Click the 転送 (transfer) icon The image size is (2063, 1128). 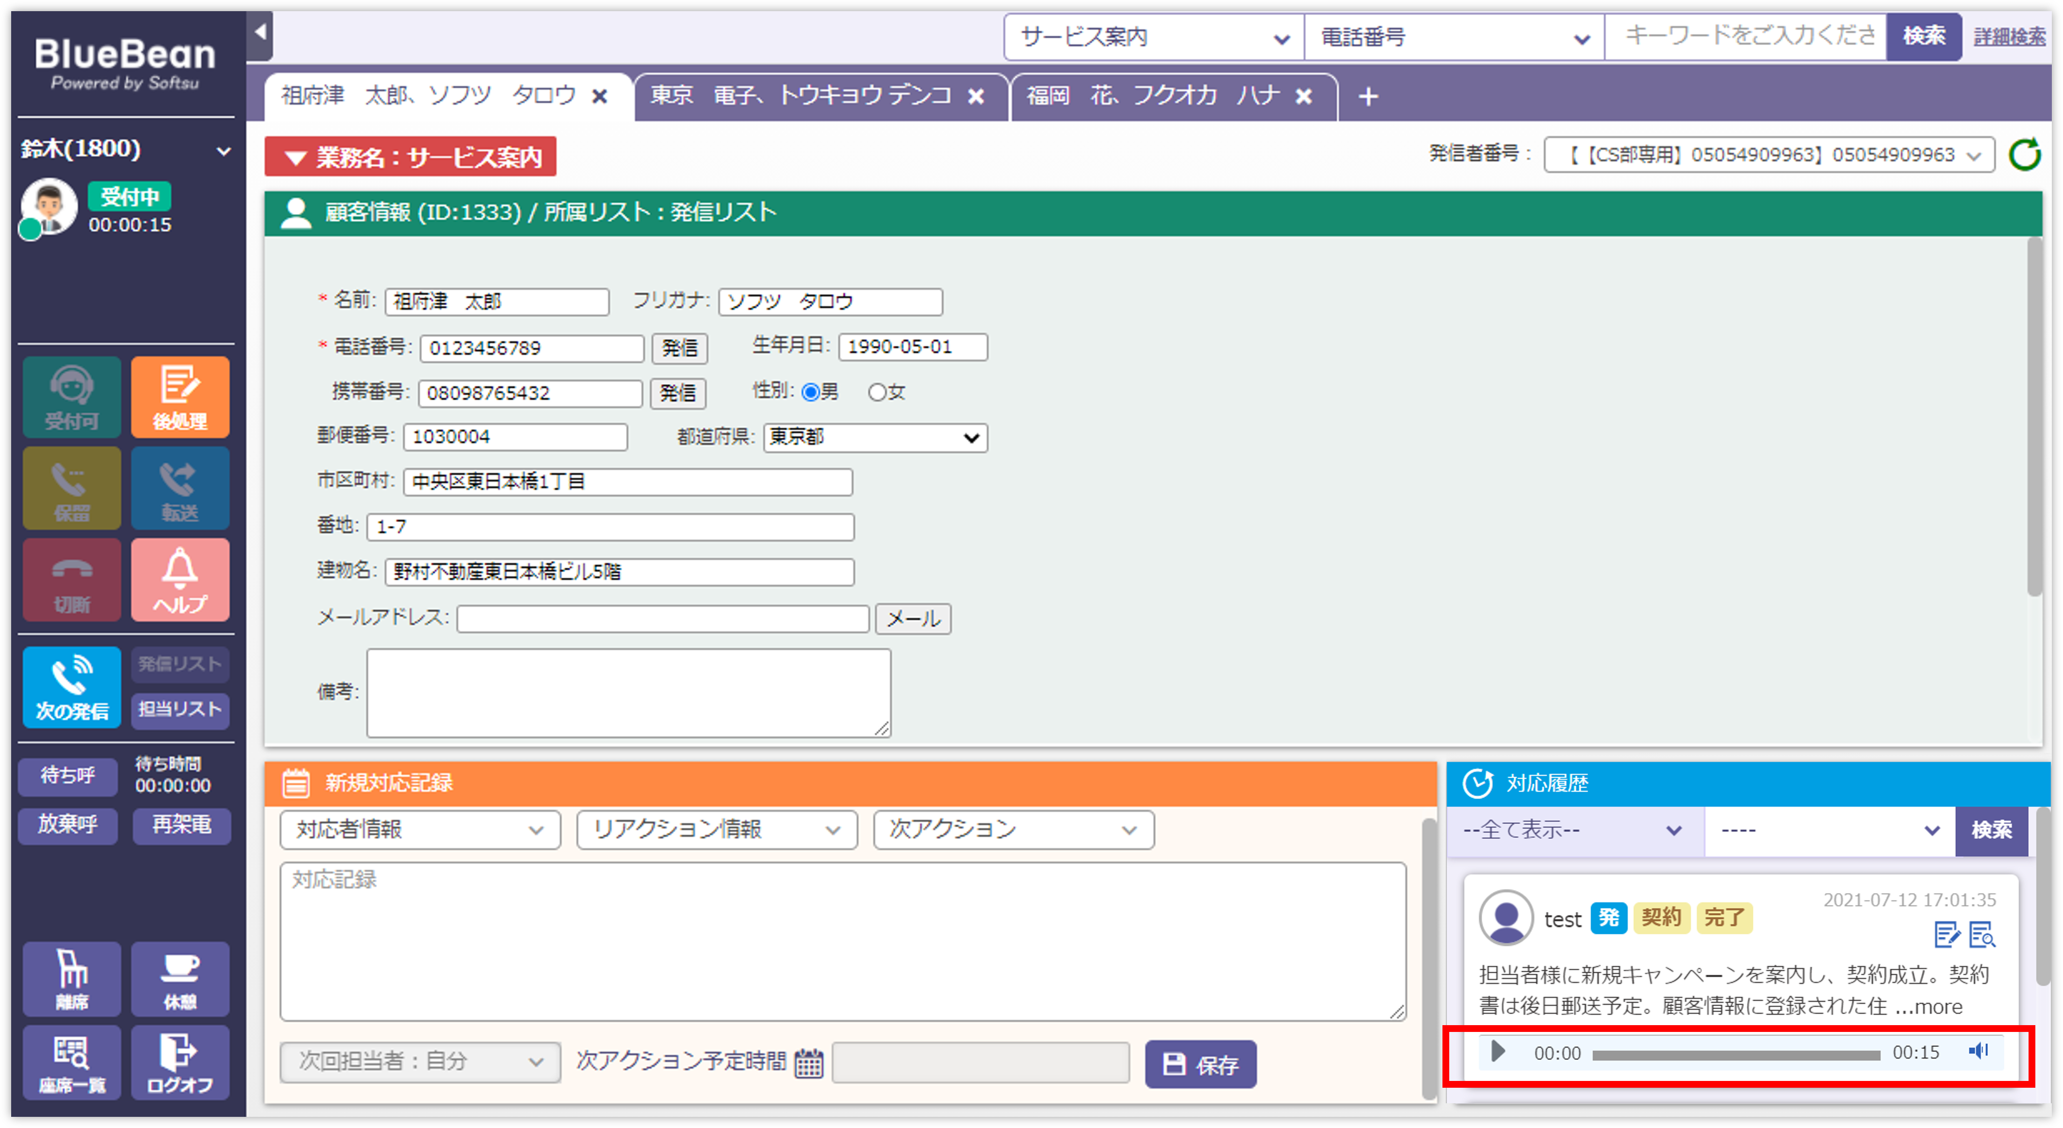(180, 488)
